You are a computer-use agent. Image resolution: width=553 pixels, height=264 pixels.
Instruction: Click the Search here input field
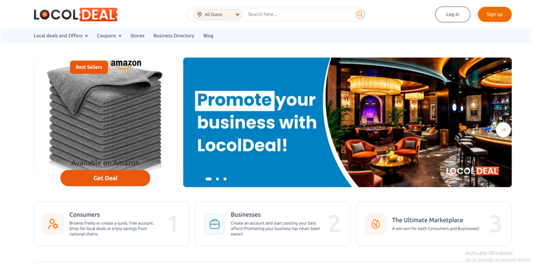[300, 14]
